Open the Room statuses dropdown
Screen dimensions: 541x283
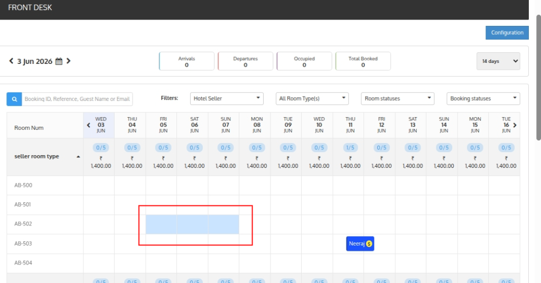point(397,99)
